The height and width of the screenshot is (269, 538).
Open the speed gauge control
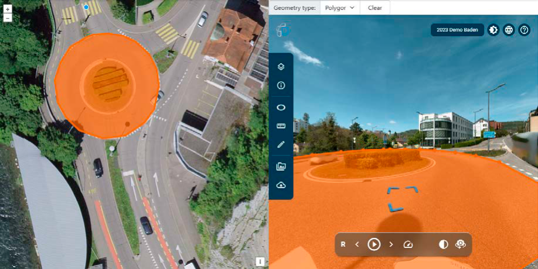tap(408, 244)
